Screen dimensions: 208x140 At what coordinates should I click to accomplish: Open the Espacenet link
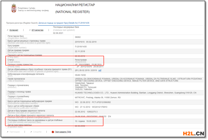(14, 30)
